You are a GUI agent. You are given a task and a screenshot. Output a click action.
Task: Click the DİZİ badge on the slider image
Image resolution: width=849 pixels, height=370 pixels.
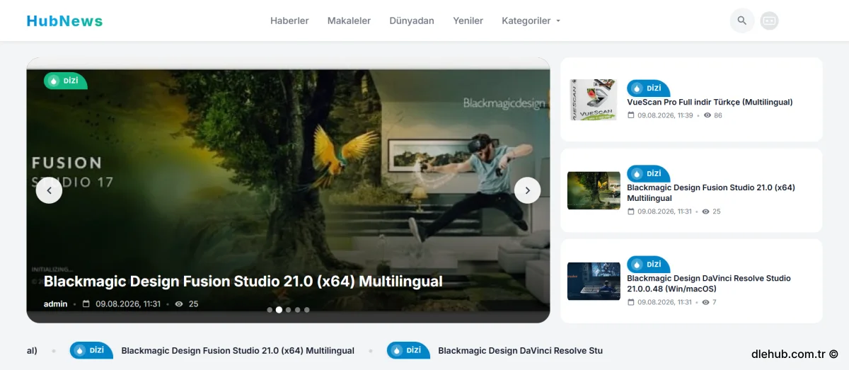click(x=65, y=81)
